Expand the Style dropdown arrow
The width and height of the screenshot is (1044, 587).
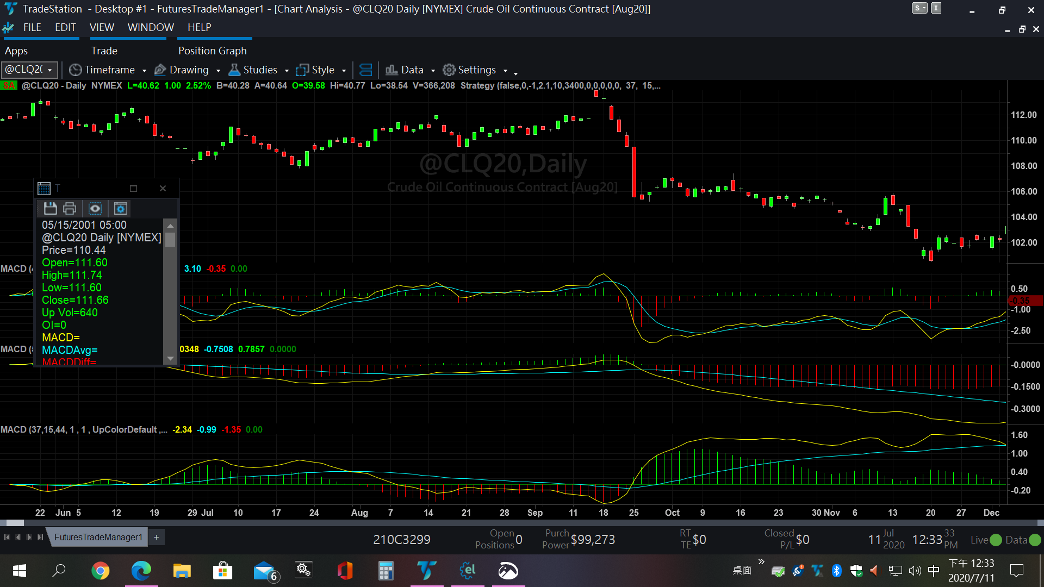[344, 70]
